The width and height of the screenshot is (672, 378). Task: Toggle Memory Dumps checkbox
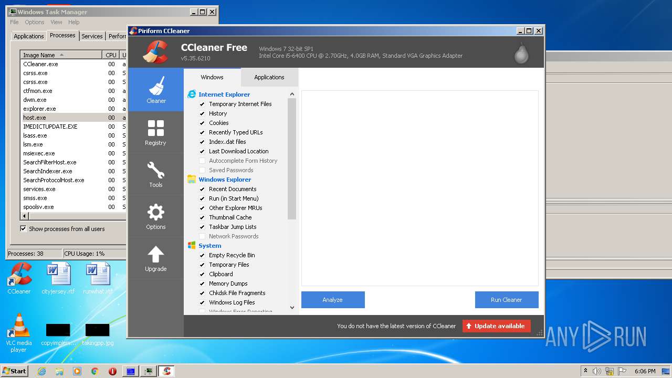click(202, 283)
